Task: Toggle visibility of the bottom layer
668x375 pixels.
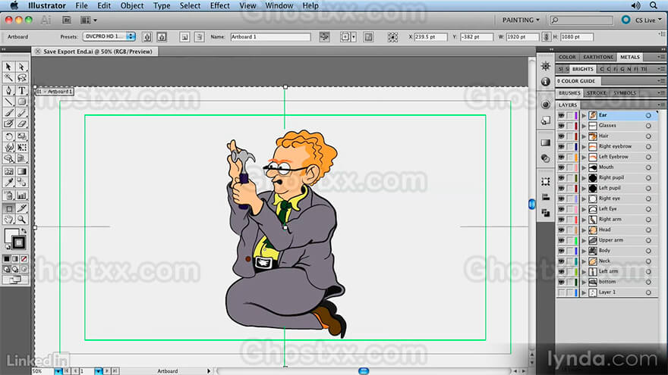Action: tap(562, 282)
